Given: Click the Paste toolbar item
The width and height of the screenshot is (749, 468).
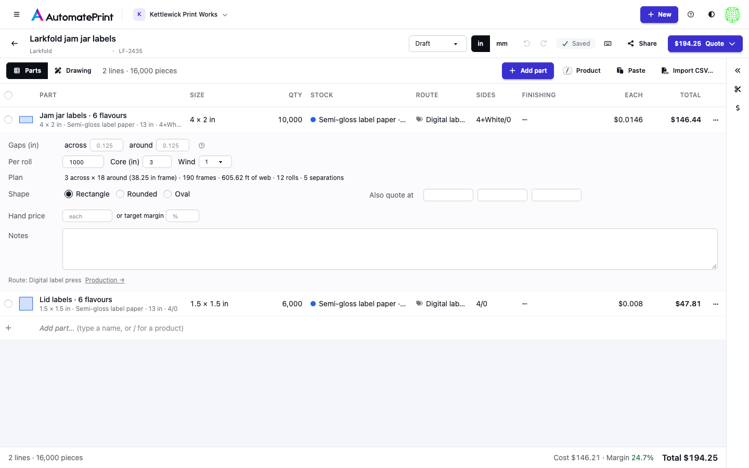Looking at the screenshot, I should [x=631, y=71].
